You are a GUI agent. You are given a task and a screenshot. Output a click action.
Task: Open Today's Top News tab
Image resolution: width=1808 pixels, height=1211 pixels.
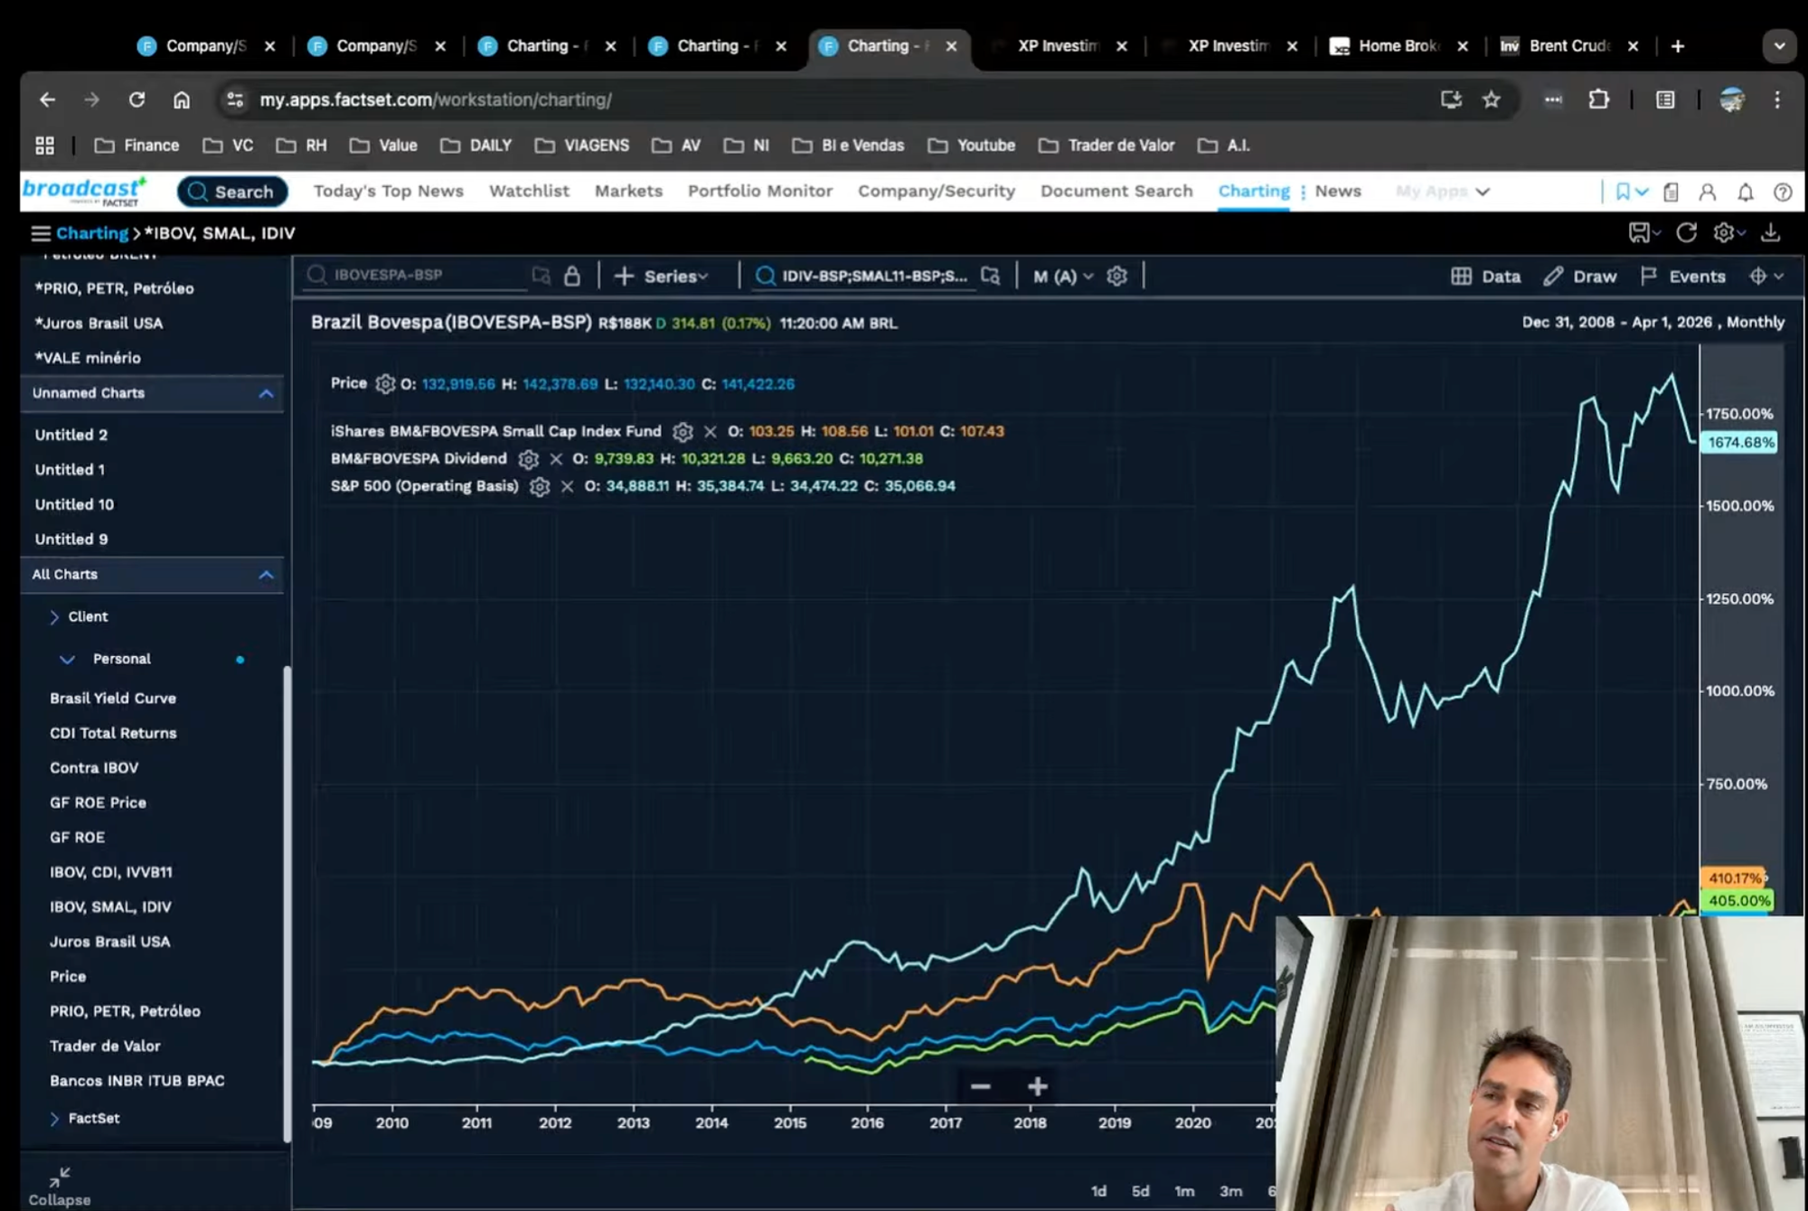coord(389,191)
